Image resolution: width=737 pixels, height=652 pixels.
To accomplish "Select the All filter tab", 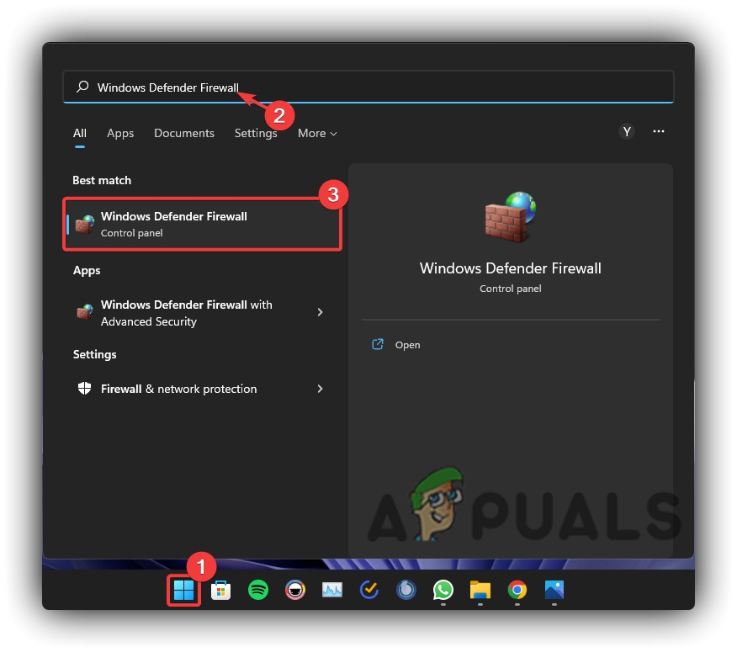I will 80,133.
